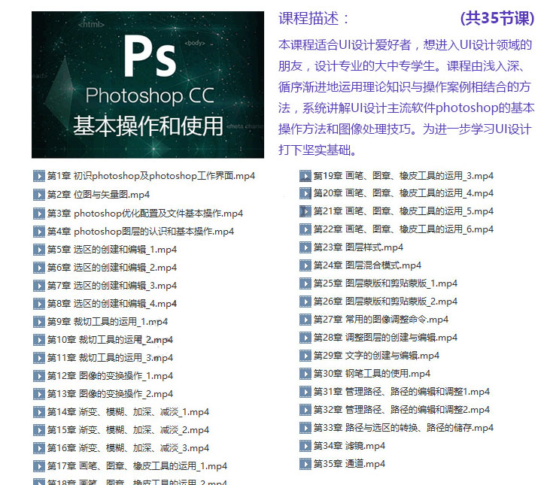Click the play icon for 第24章 图层混合模式
The height and width of the screenshot is (485, 544).
coord(305,265)
